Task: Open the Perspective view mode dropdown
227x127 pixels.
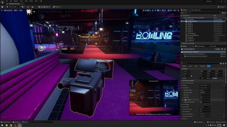Action: [9, 10]
